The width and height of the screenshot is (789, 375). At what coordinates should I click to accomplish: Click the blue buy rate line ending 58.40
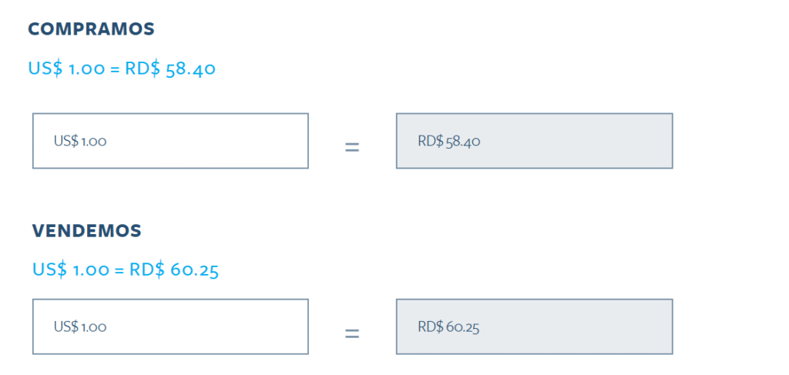[x=122, y=69]
